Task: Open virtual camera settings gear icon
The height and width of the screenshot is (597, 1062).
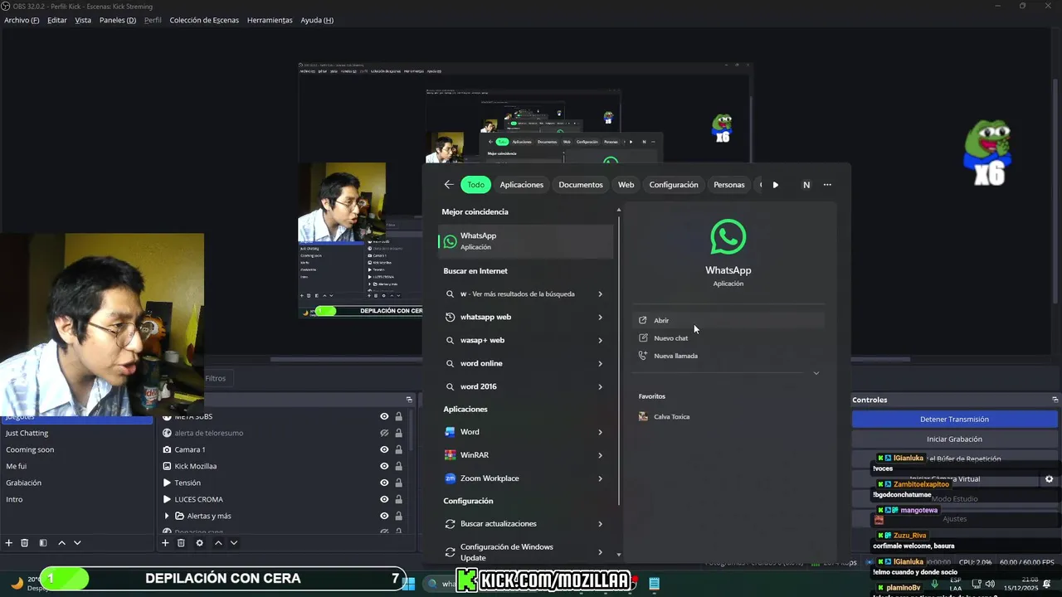Action: click(1049, 479)
